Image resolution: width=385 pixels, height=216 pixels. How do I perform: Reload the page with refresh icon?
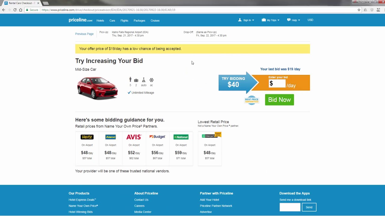click(15, 10)
